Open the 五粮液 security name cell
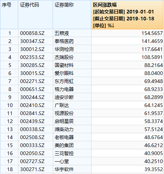The image size is (164, 174). [72, 33]
